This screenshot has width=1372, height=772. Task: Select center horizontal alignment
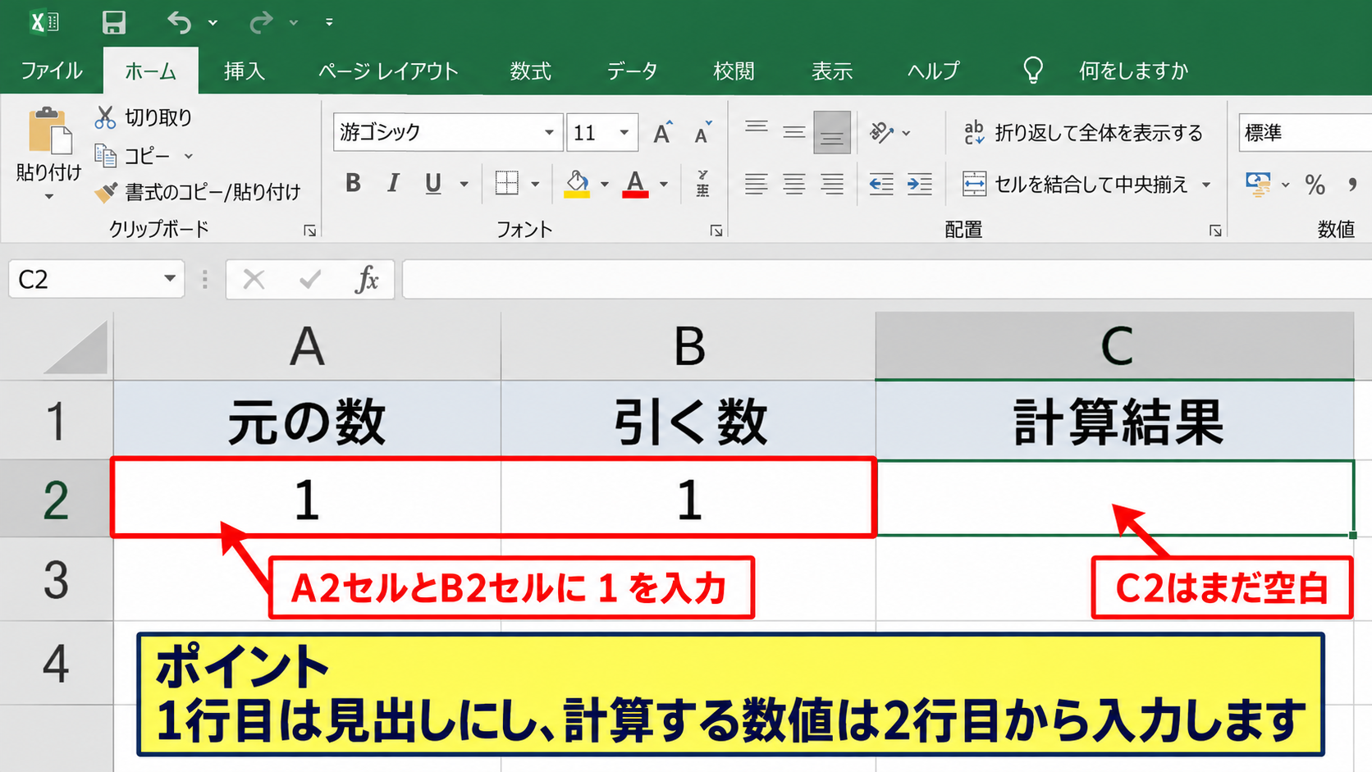click(x=793, y=184)
